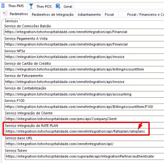Switch to the Thex PMS tab

pyautogui.click(x=13, y=6)
